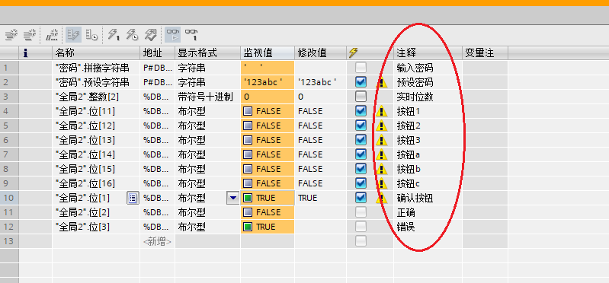Viewport: 609px width, 283px height.
Task: Click Monitor once now glasses icon
Action: (191, 35)
